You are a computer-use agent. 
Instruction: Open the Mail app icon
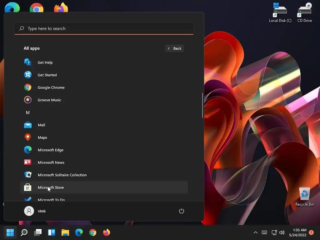[x=28, y=125]
